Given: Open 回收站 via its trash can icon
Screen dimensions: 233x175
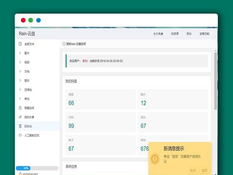Looking at the screenshot, I should [x=20, y=126].
